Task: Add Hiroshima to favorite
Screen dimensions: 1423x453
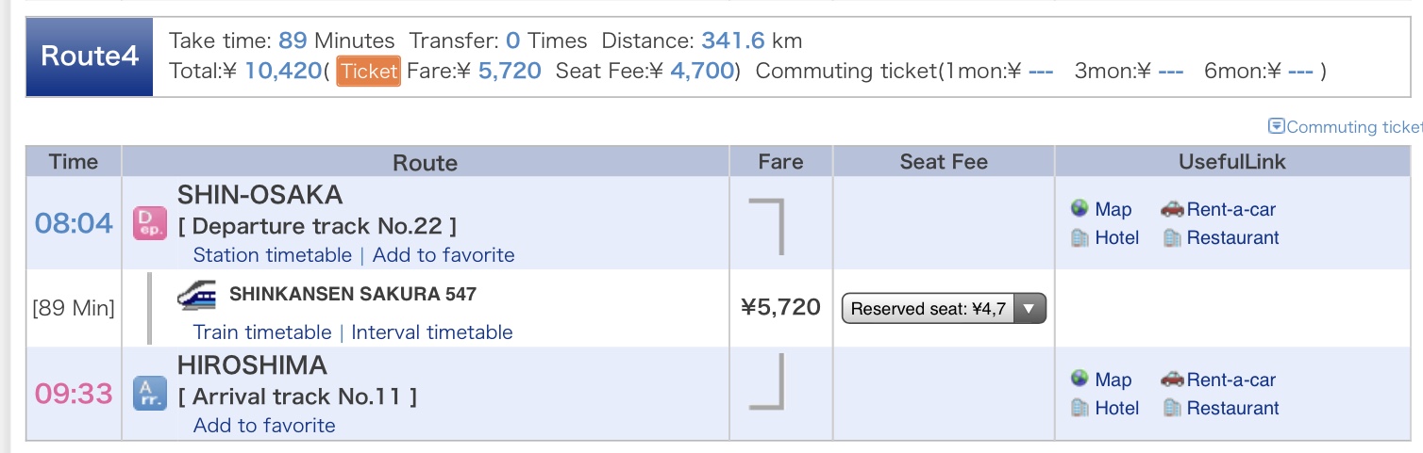Action: click(x=264, y=426)
